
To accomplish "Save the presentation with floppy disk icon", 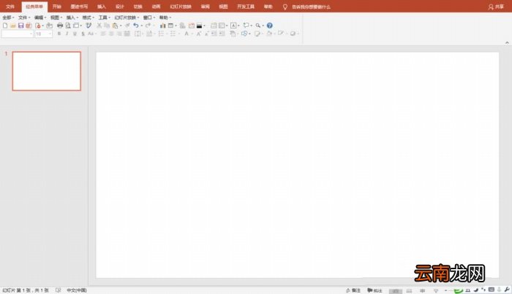I will (21, 26).
